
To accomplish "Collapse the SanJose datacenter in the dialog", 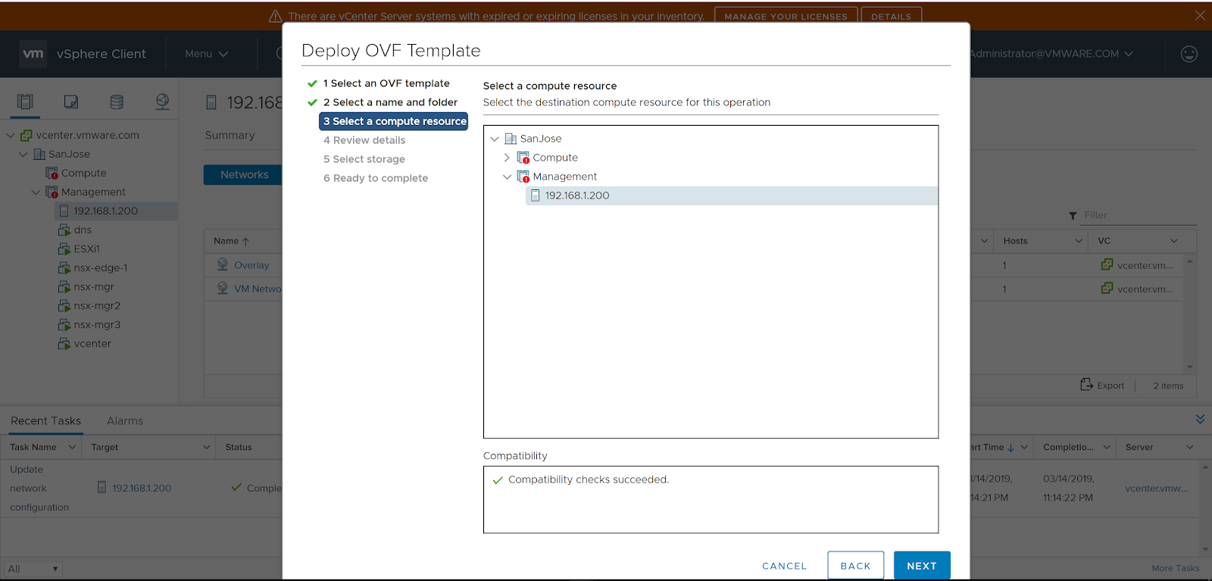I will (x=495, y=139).
